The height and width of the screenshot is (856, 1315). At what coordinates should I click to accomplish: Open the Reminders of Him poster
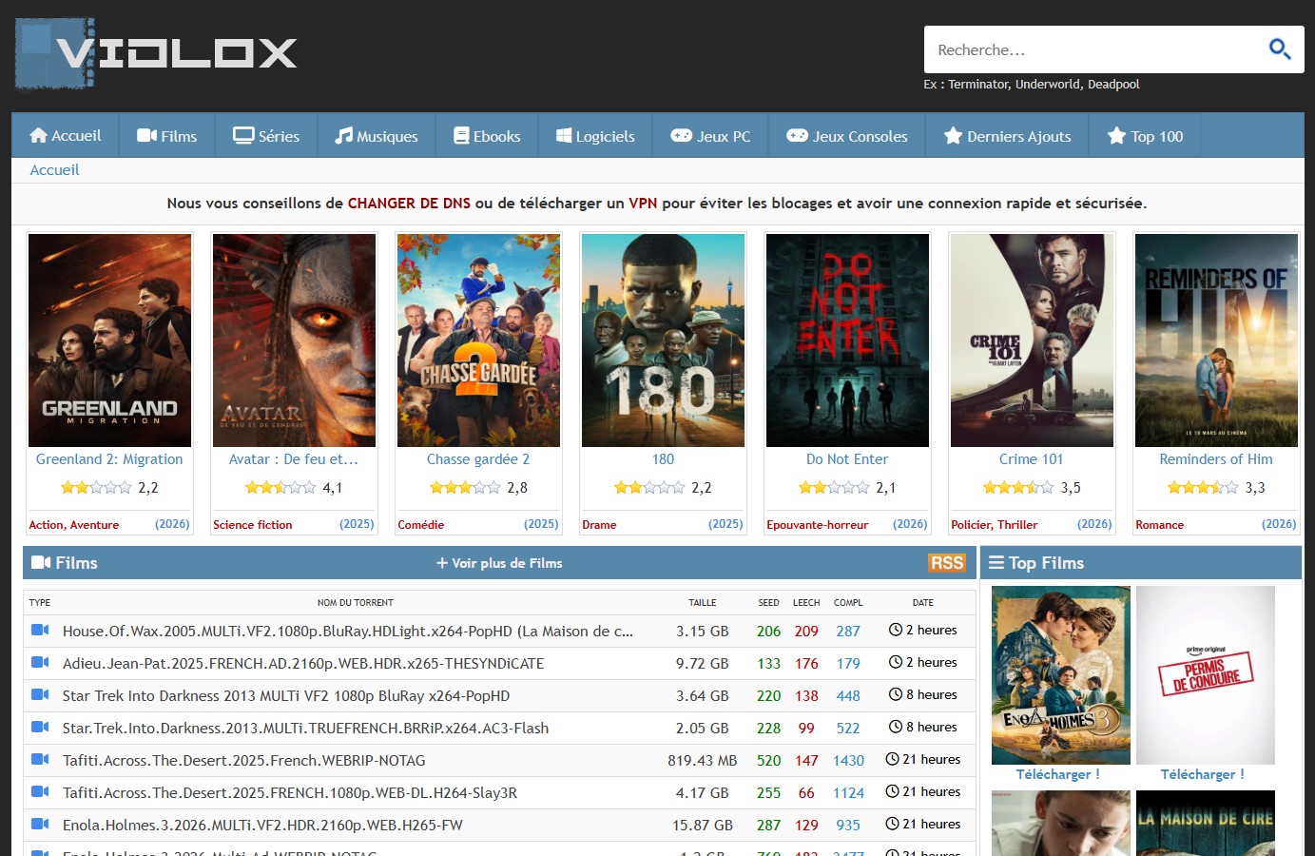(1216, 340)
